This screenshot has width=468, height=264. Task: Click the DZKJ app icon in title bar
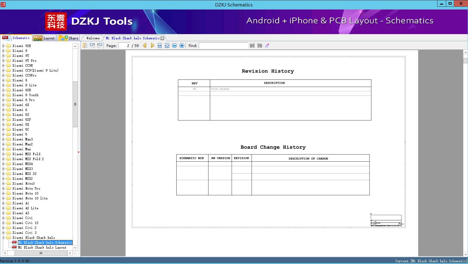pos(3,4)
